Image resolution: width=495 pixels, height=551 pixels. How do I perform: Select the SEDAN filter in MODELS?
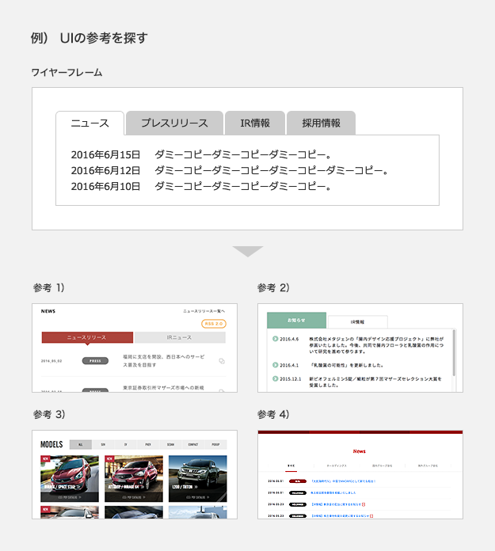(x=170, y=445)
